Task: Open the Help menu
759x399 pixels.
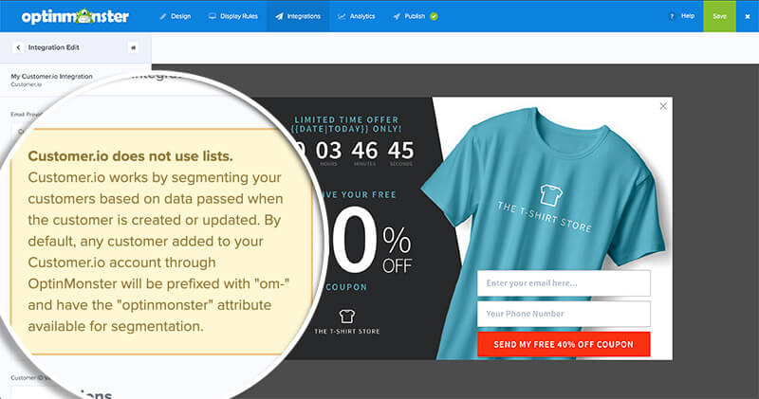Action: click(x=682, y=16)
